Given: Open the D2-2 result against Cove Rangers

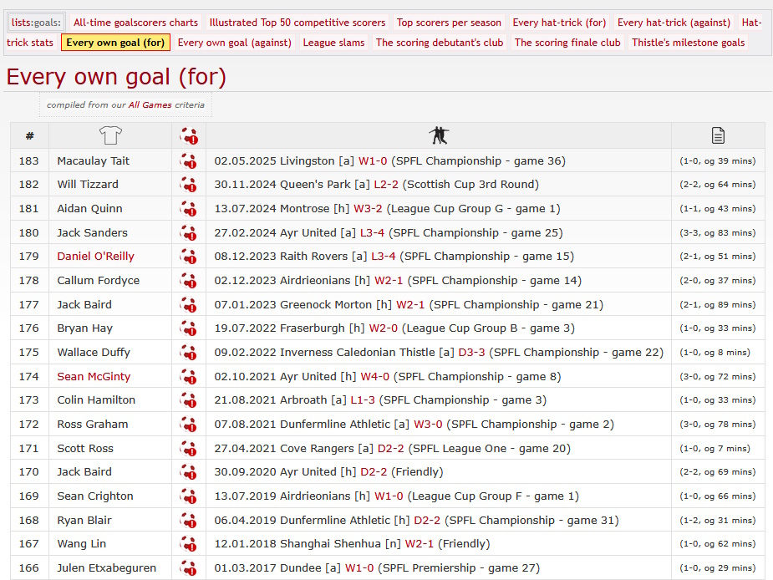Looking at the screenshot, I should click(x=390, y=448).
